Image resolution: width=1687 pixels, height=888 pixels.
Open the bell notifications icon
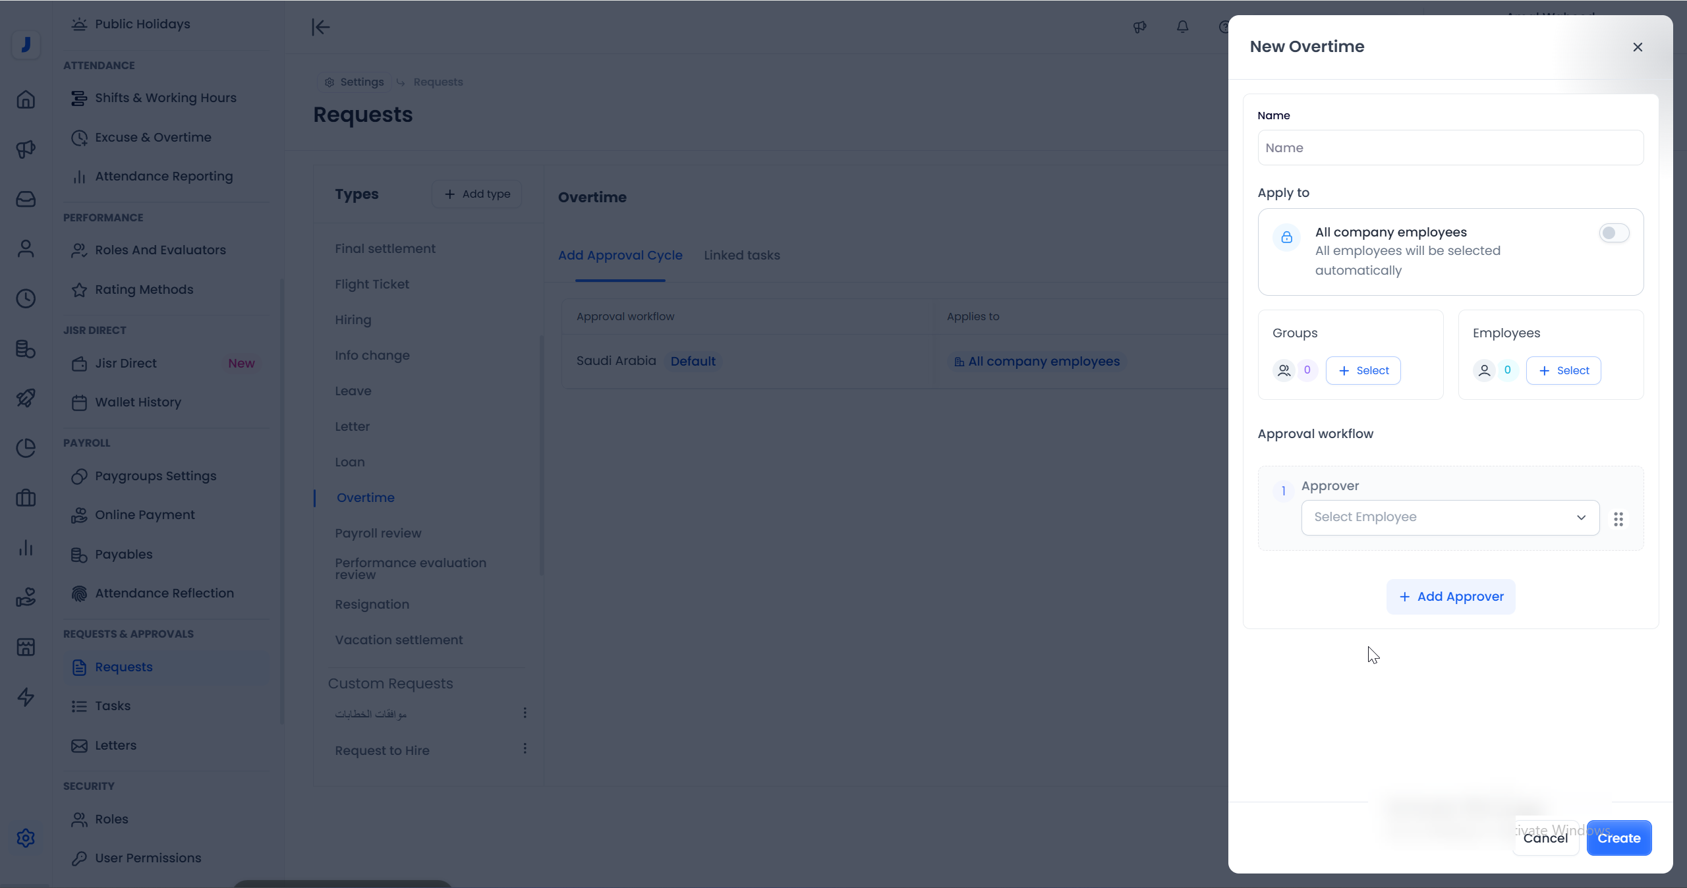point(1183,27)
